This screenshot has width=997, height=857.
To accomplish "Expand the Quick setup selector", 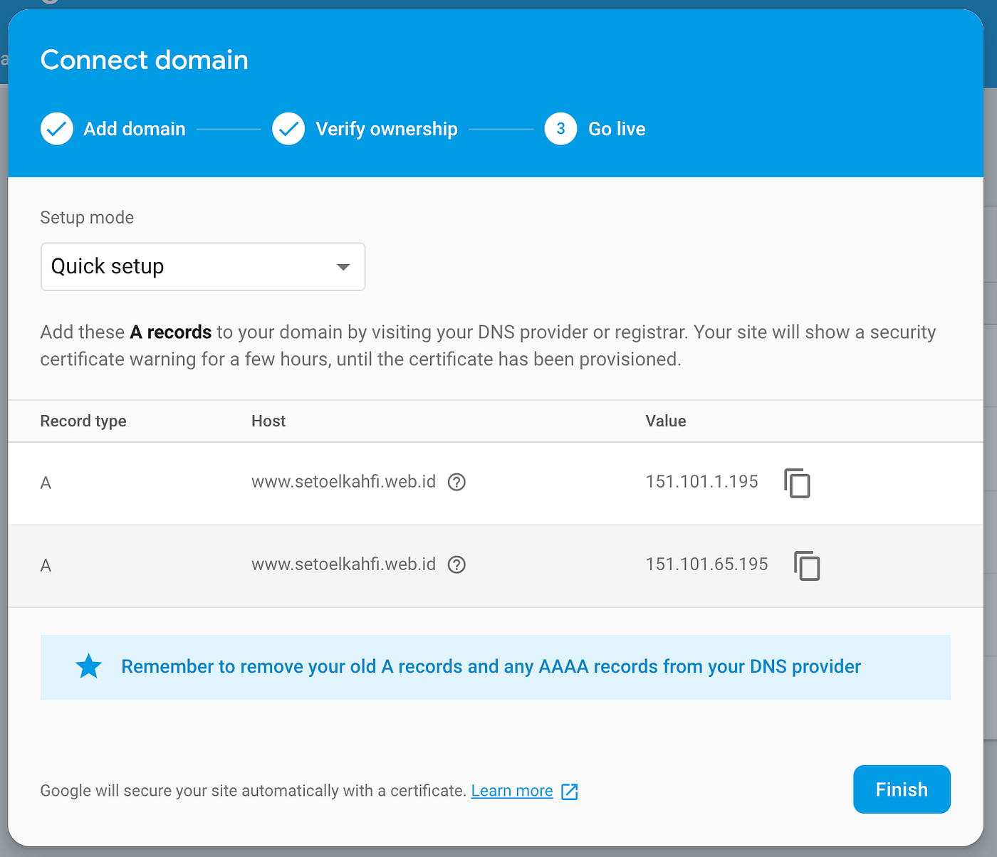I will (203, 267).
